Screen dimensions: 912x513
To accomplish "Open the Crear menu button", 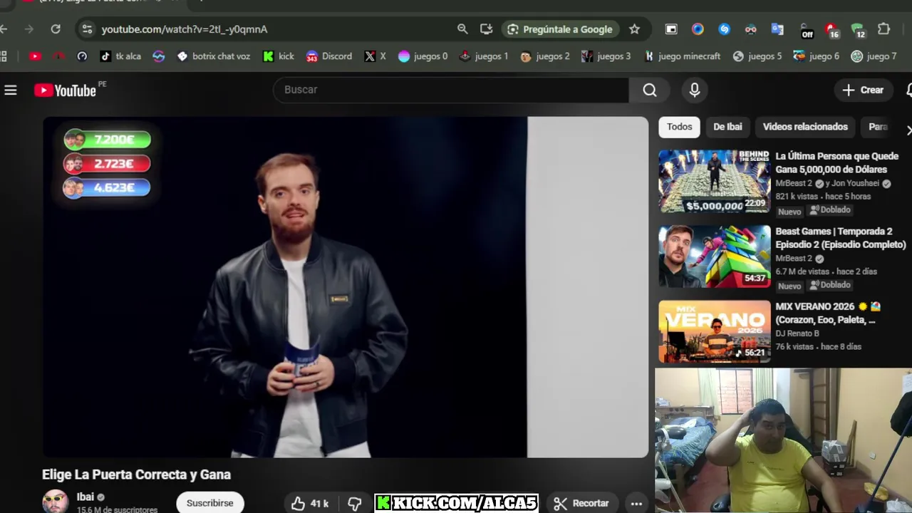I will pos(863,90).
